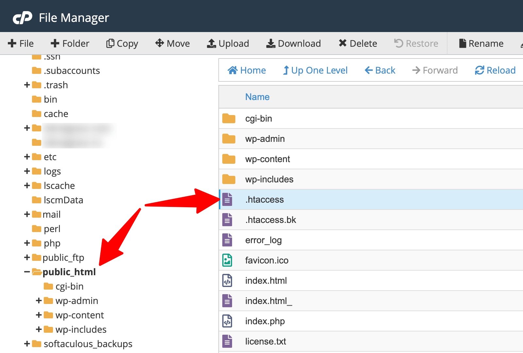523x353 pixels.
Task: Expand wp-content in the folder tree
Action: [39, 315]
